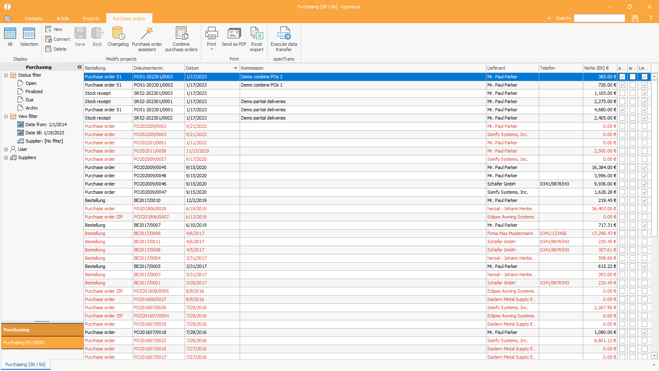Click the binoculars search icon

pyautogui.click(x=635, y=18)
